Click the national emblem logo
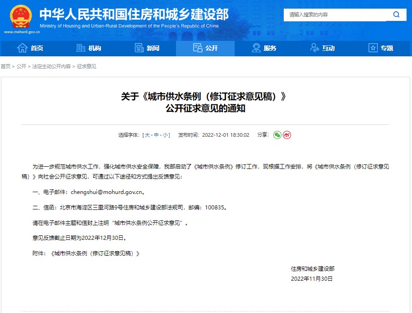The image size is (412, 313). click(x=21, y=17)
